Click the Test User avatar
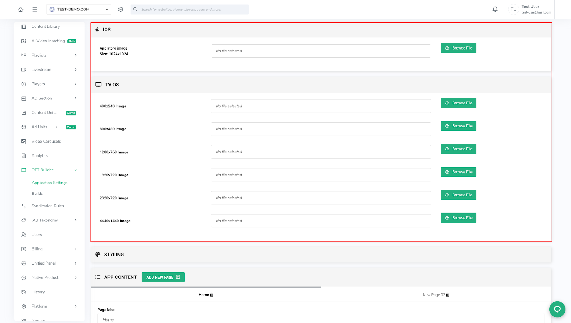 513,10
